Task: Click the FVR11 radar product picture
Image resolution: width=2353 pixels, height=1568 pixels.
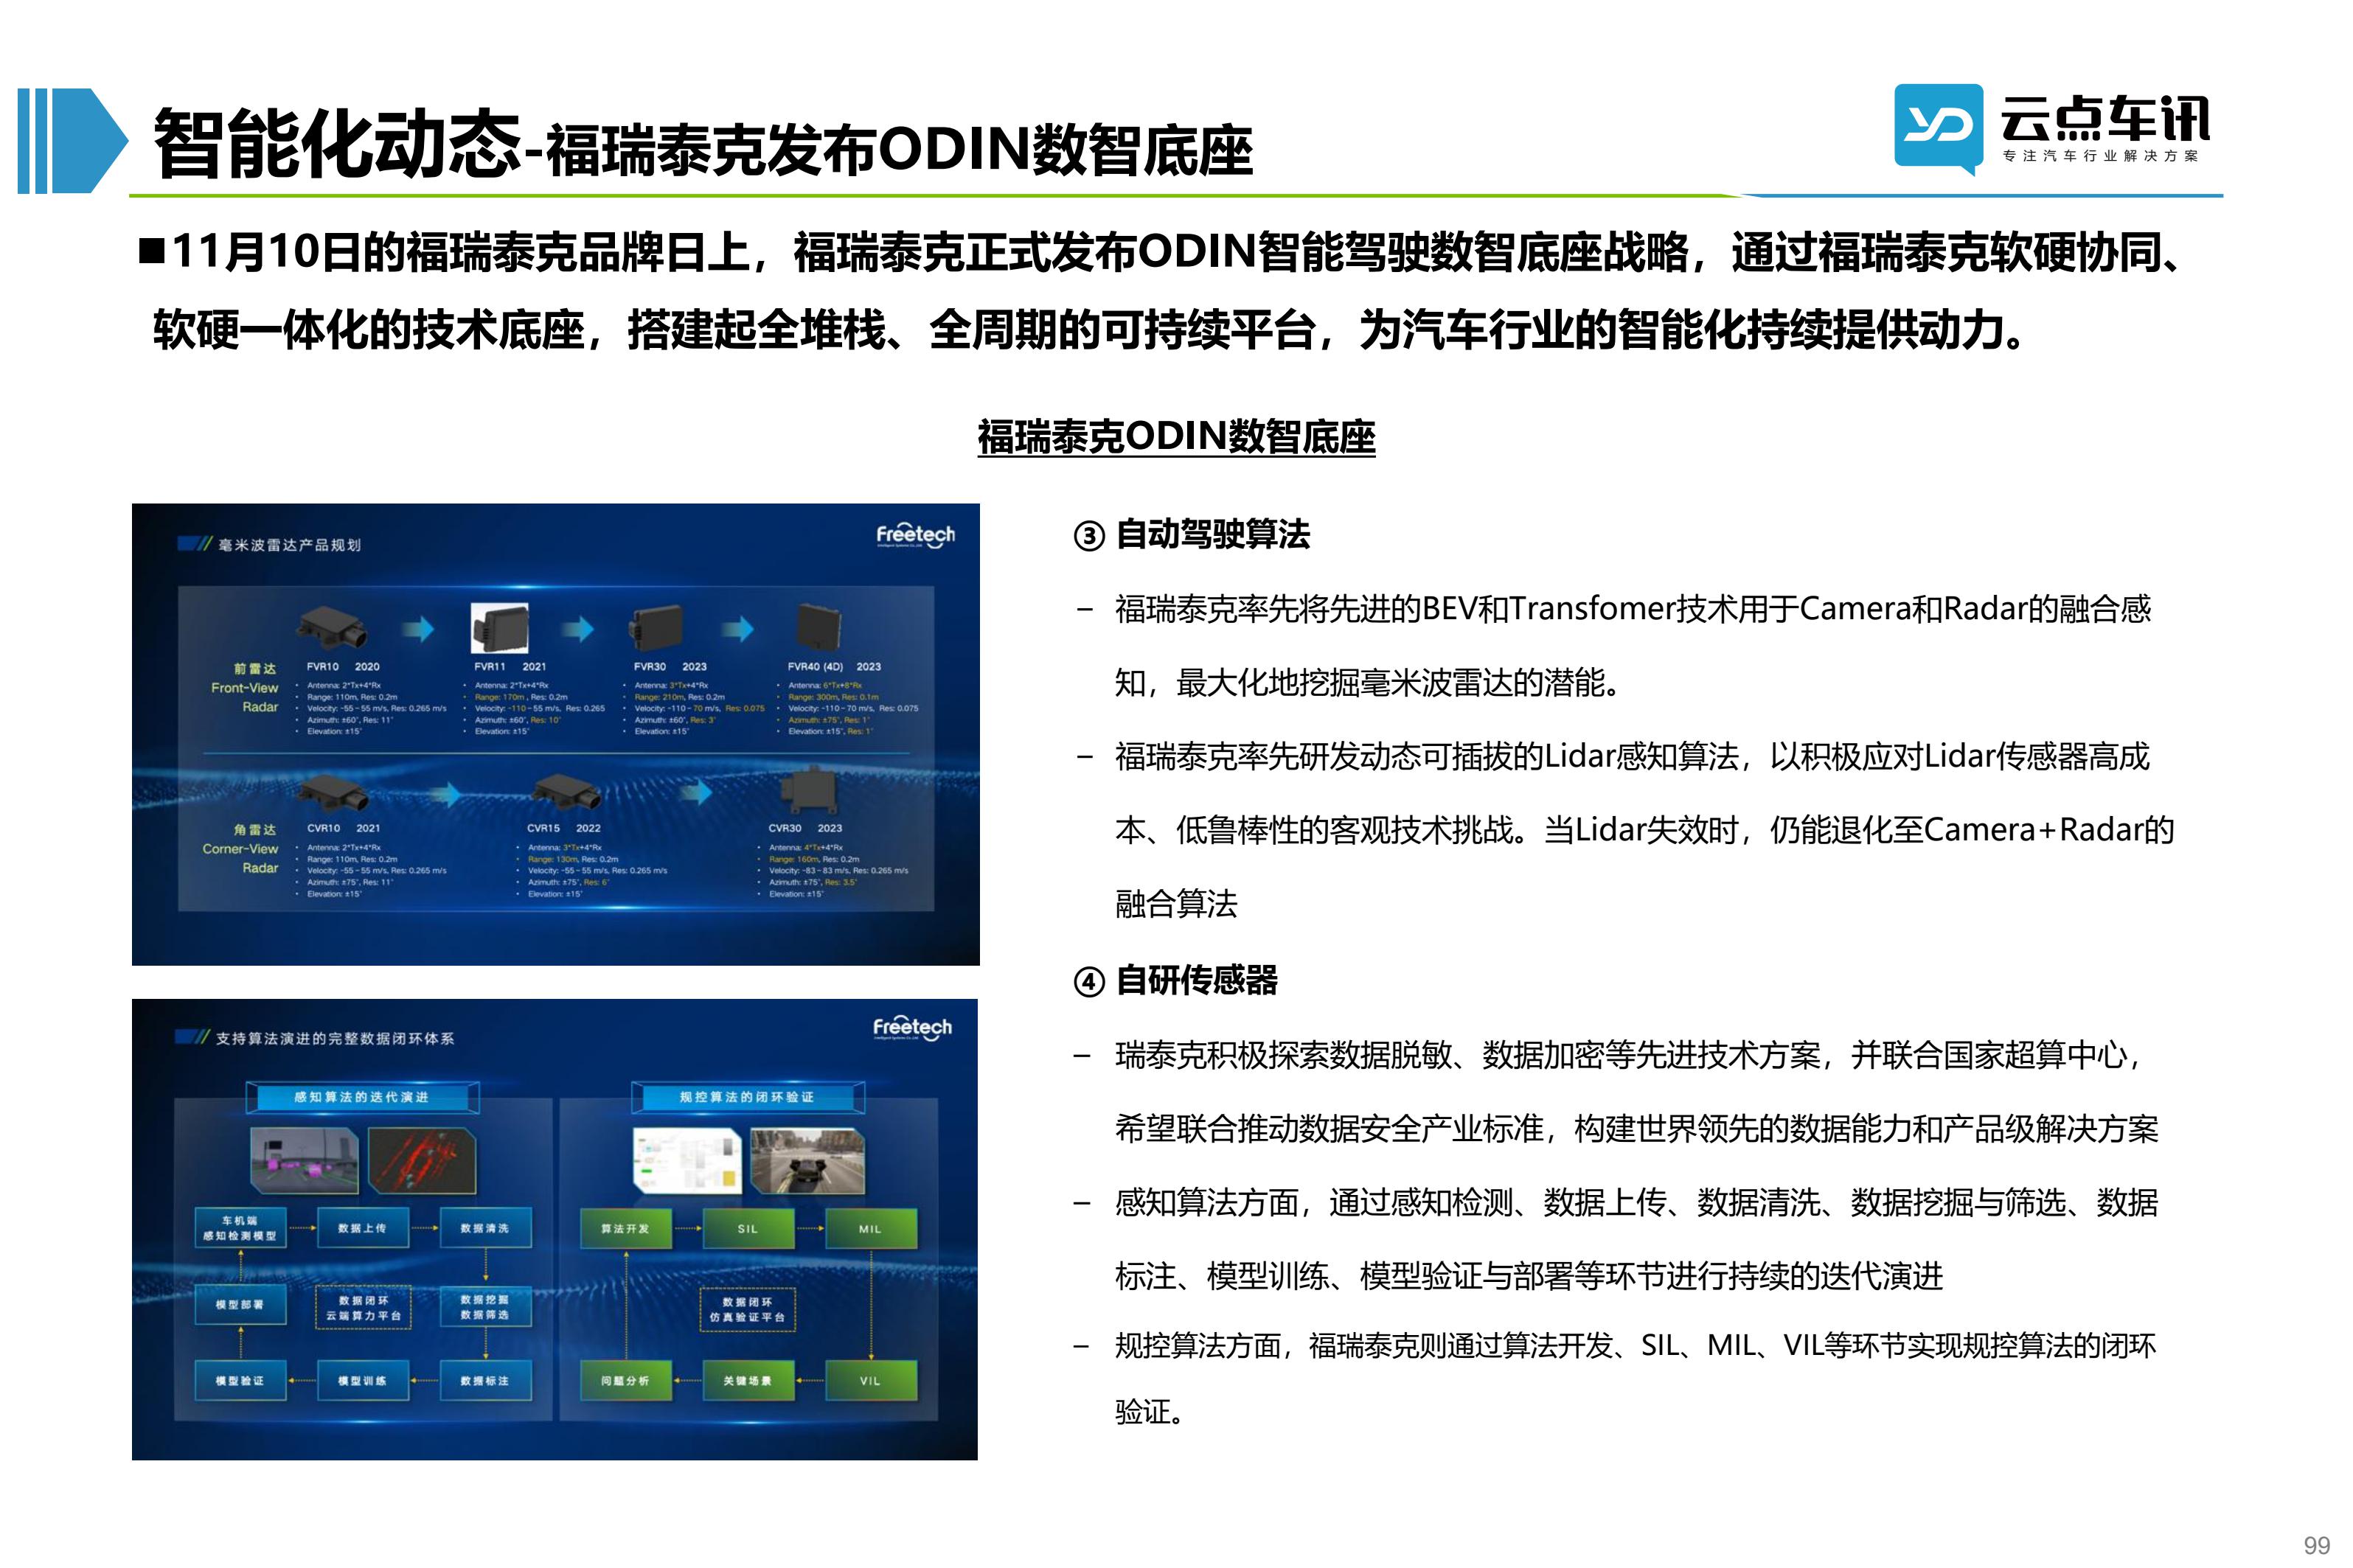Action: 499,628
